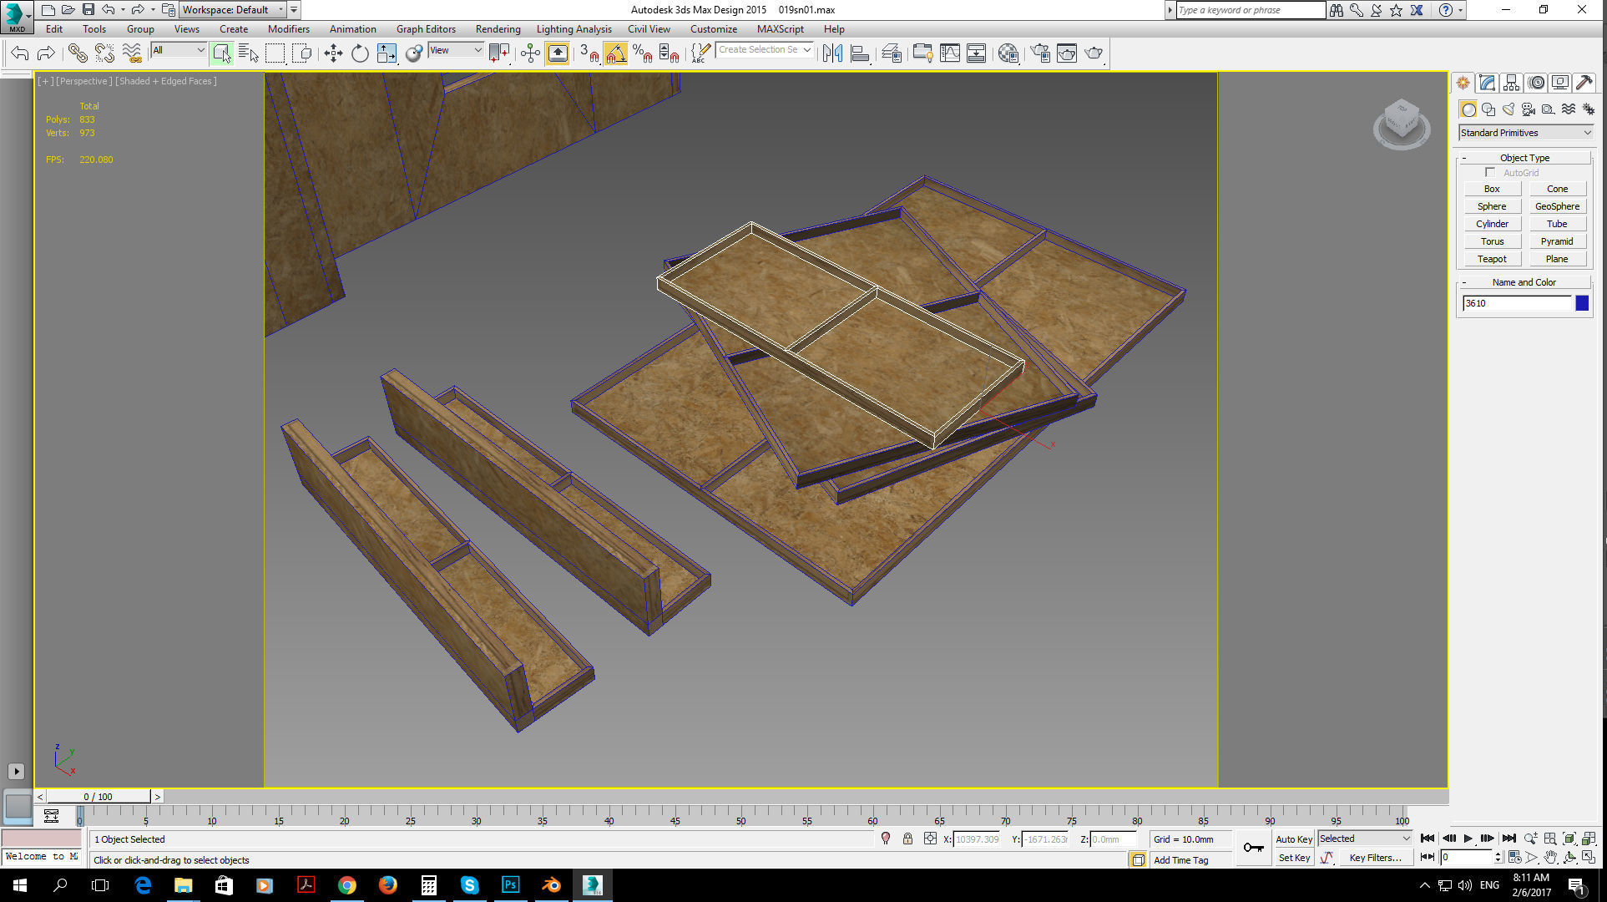This screenshot has height=902, width=1607.
Task: Click the Play Animation button
Action: click(1468, 839)
